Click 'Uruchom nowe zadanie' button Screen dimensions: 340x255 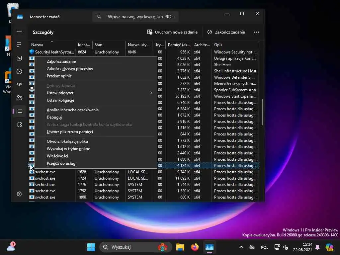172,32
